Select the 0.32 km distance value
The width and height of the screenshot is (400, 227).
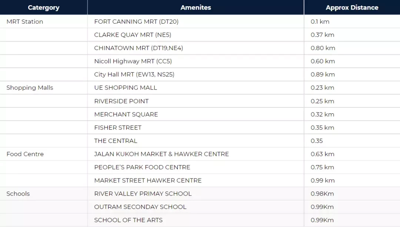tap(323, 114)
